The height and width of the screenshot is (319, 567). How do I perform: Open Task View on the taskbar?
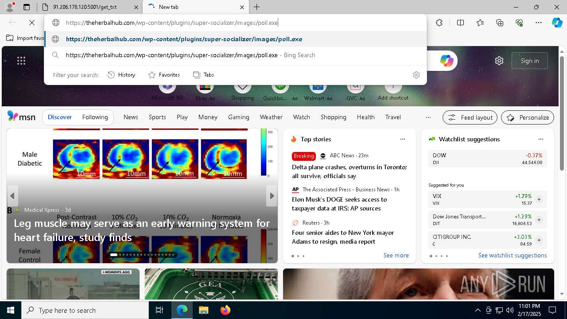(x=159, y=311)
